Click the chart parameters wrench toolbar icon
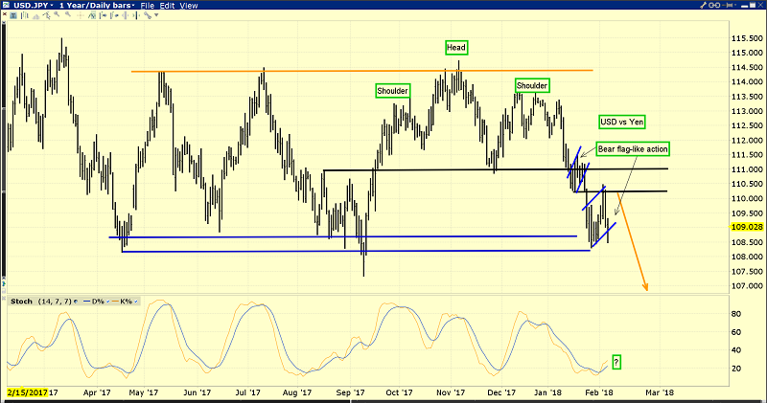767x403 pixels. pyautogui.click(x=148, y=15)
